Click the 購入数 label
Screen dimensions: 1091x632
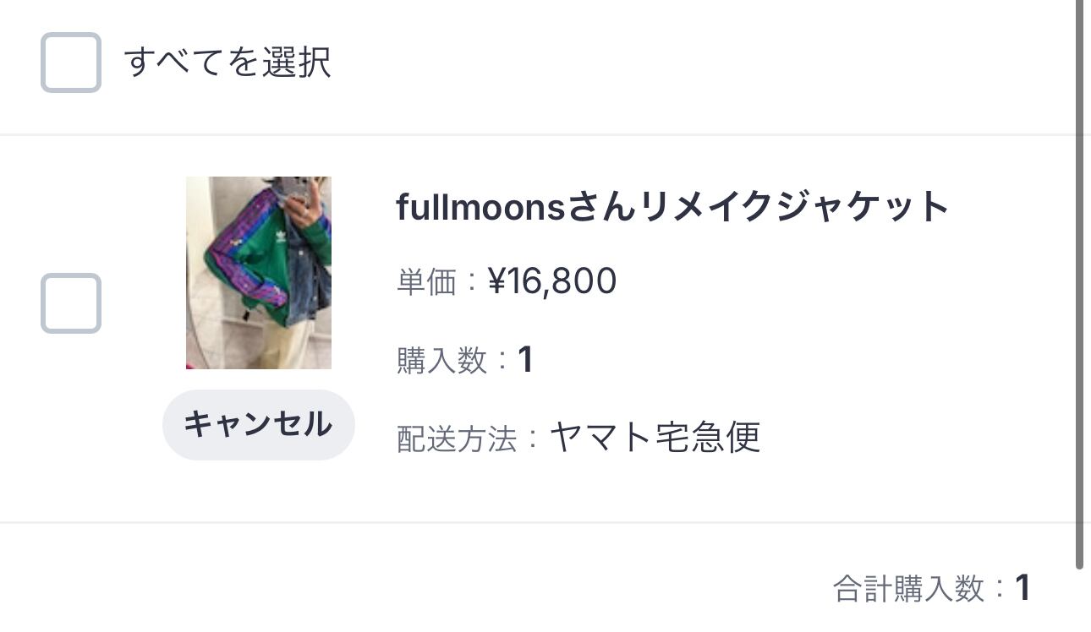tap(441, 361)
